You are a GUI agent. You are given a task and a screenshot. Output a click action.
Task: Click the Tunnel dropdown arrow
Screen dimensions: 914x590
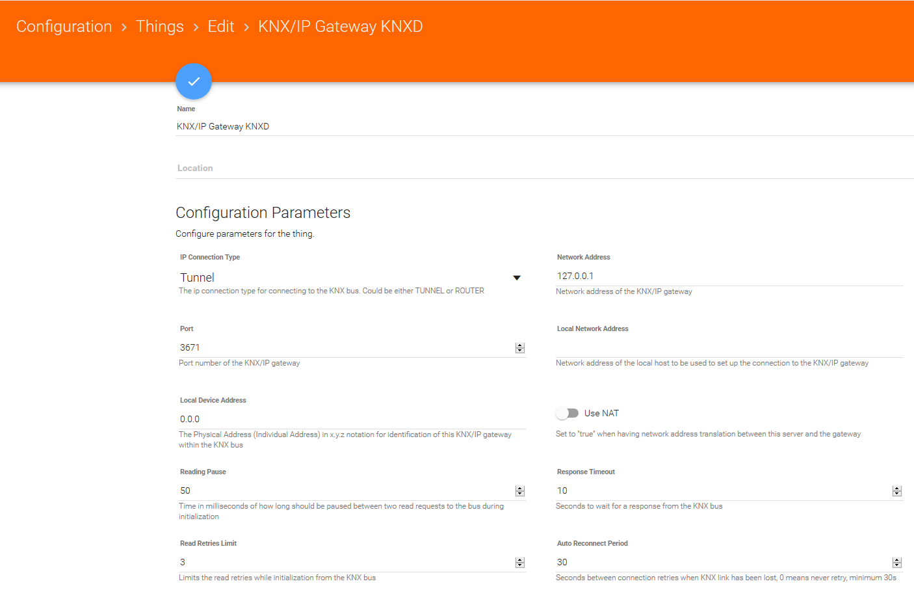tap(517, 278)
